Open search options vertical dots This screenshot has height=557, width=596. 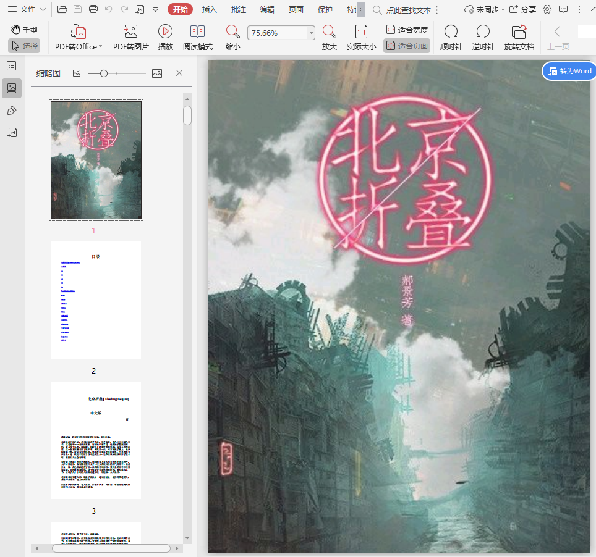436,10
